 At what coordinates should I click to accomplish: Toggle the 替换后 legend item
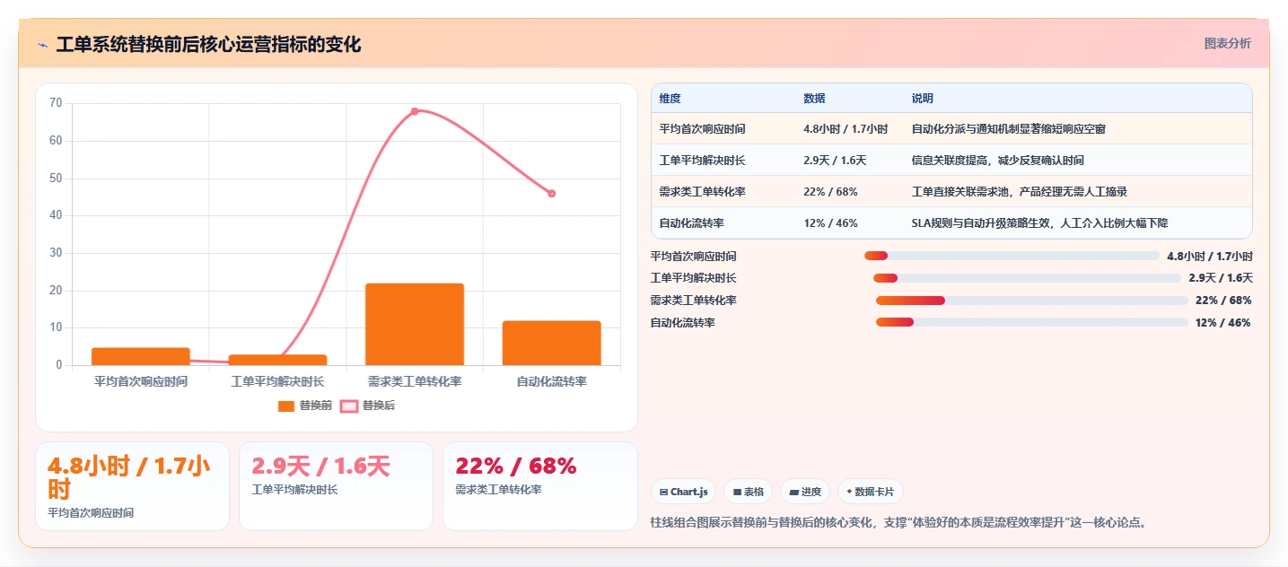[368, 406]
